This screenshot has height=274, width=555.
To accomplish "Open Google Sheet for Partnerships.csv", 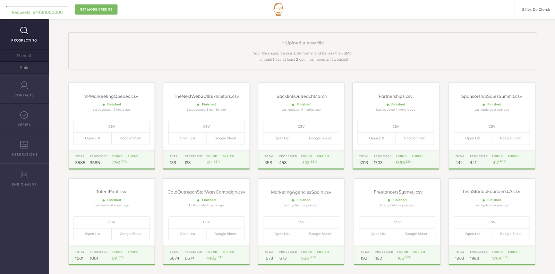I will 415,138.
